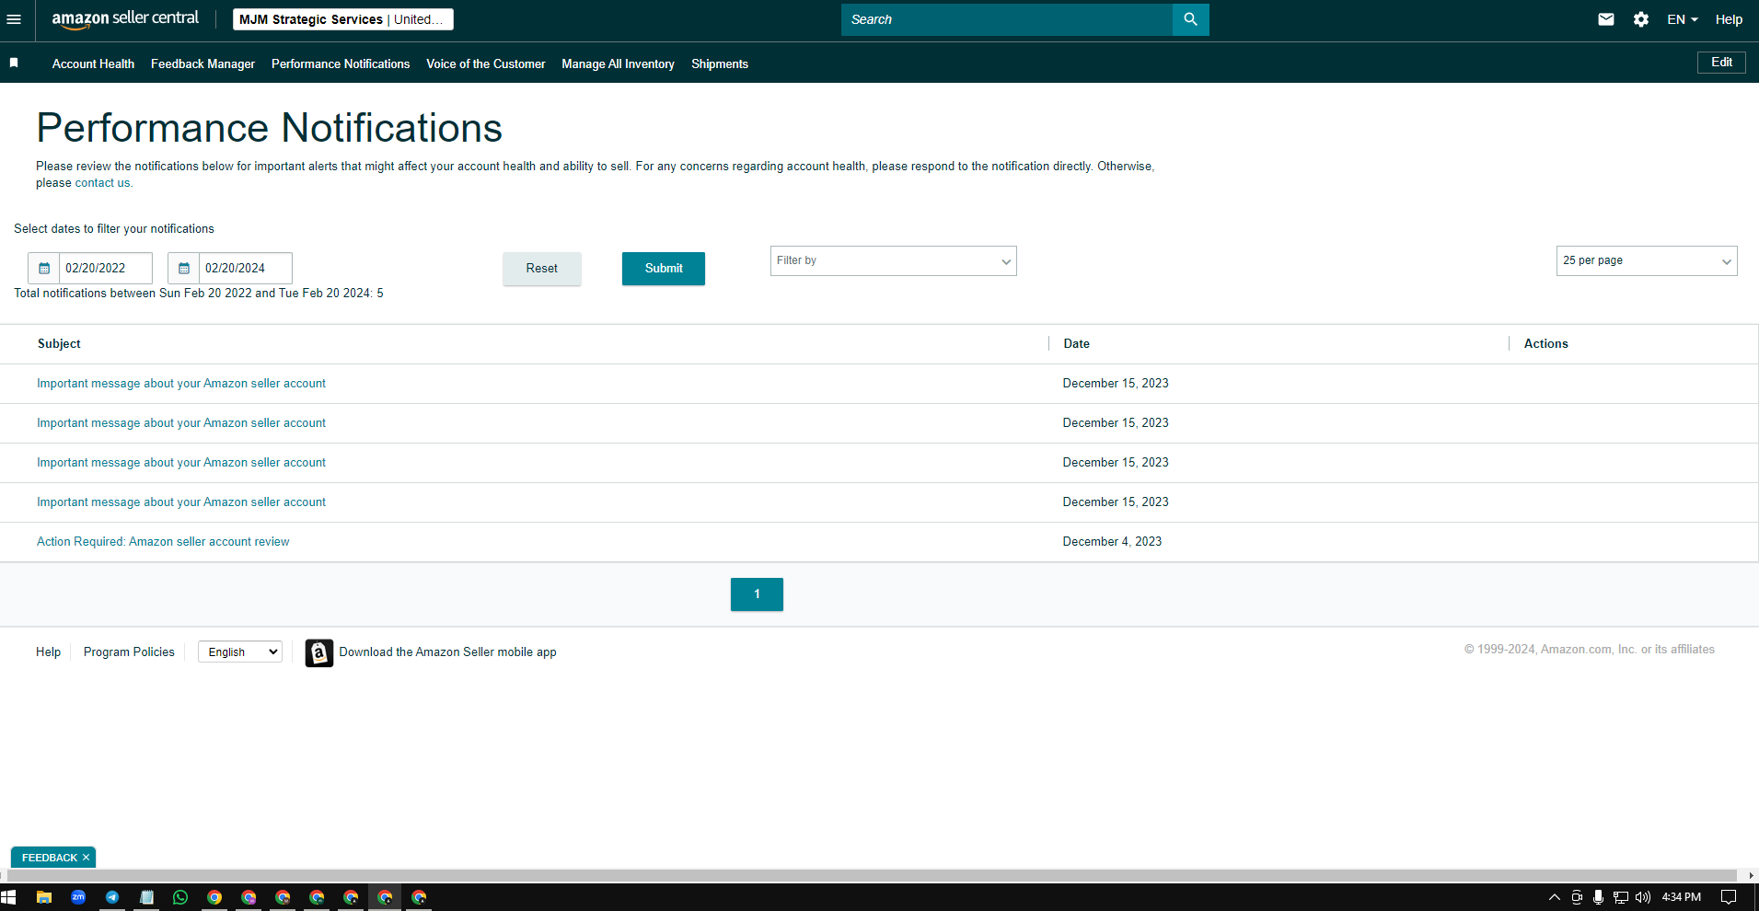Expand the Filter by dropdown
The height and width of the screenshot is (911, 1759).
pos(893,260)
